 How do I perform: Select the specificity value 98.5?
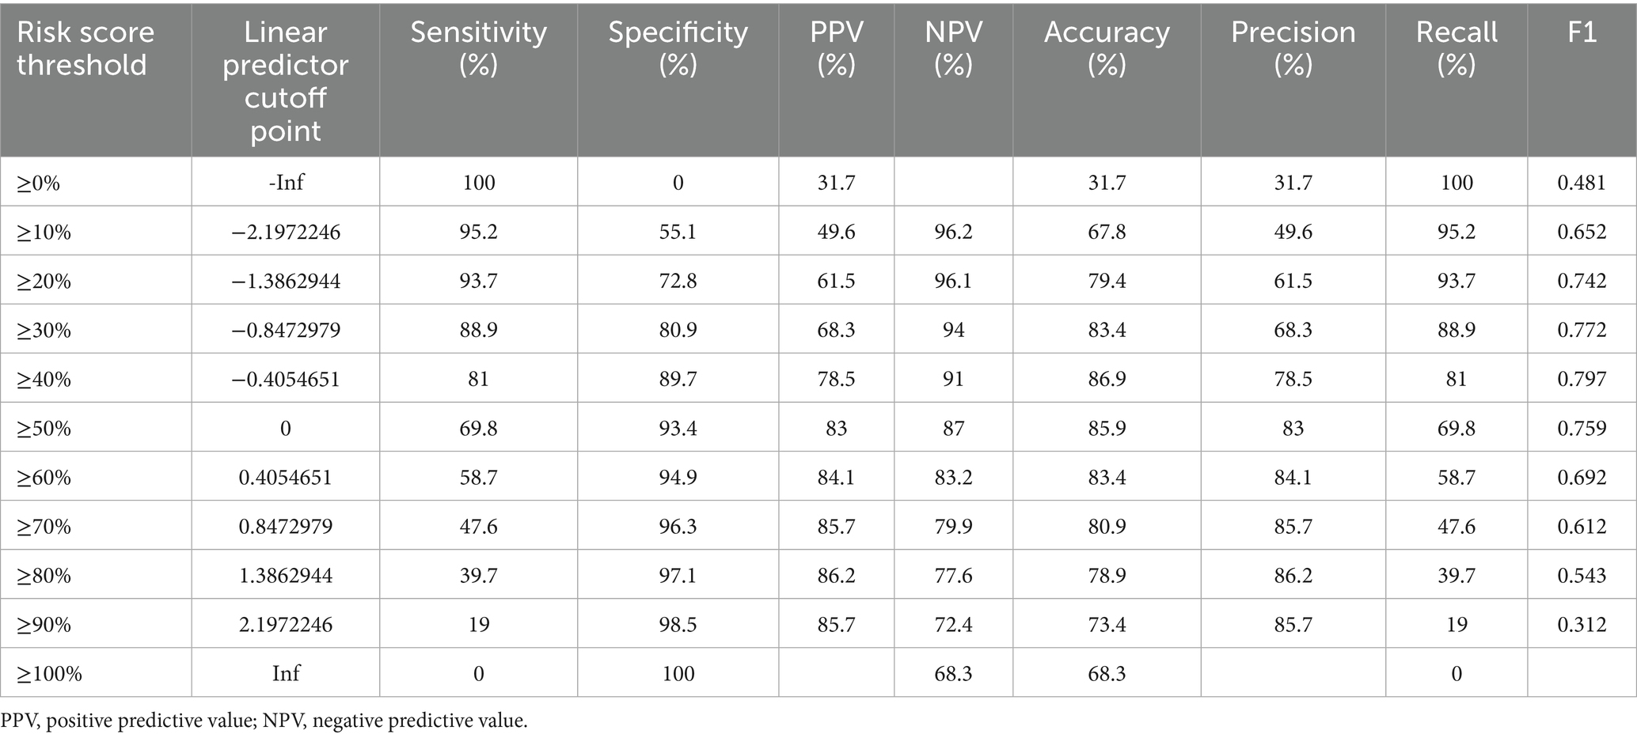coord(678,625)
